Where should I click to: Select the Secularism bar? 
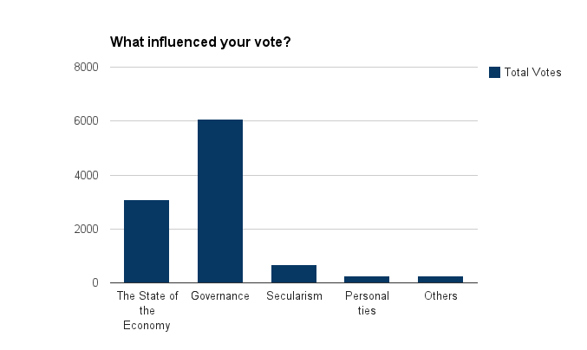pos(294,274)
